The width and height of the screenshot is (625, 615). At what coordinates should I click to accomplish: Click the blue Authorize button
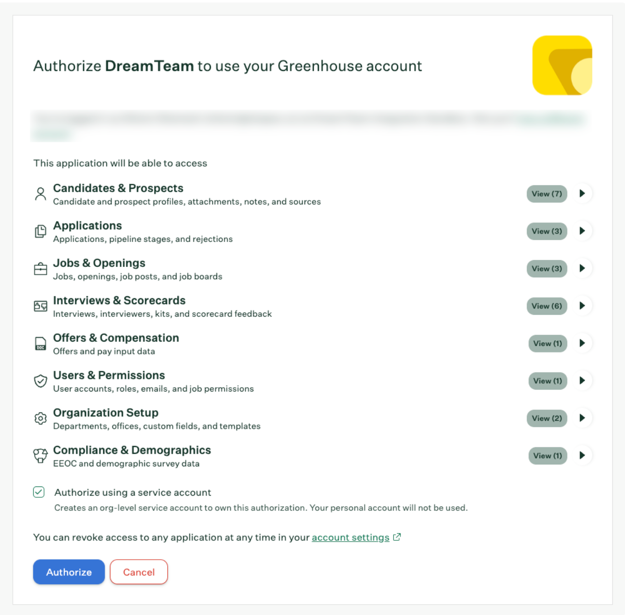69,572
